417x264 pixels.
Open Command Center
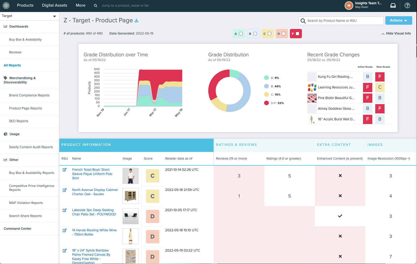click(18, 229)
